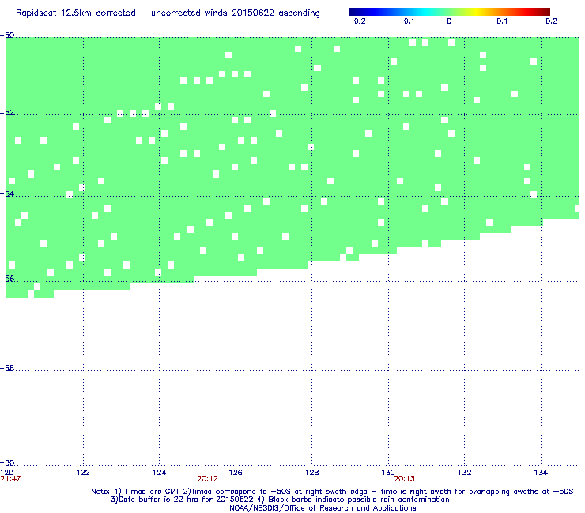The height and width of the screenshot is (513, 585).
Task: Click the colorbar label '-0.1'
Action: tap(406, 21)
